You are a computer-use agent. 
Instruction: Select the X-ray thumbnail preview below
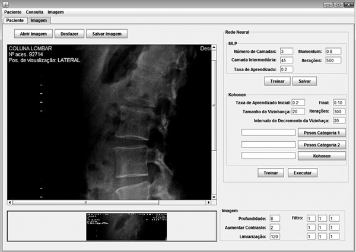pos(126,227)
